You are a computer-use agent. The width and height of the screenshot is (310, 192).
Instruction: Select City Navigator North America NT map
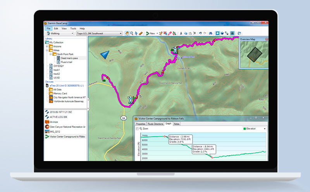tap(69, 98)
